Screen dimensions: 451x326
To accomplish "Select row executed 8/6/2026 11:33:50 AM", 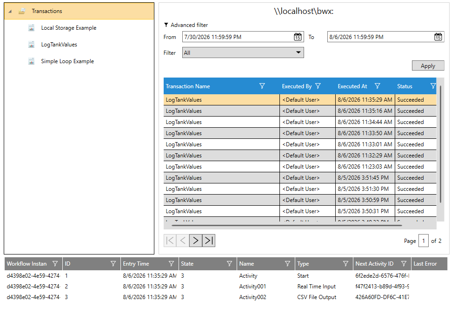I will pyautogui.click(x=300, y=133).
